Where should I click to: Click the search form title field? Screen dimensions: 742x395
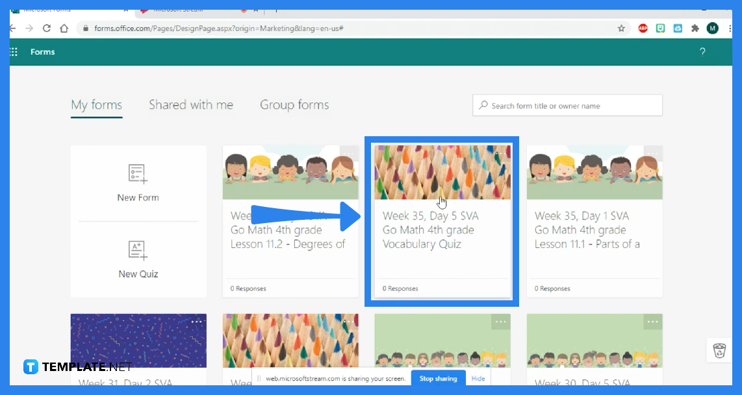567,105
